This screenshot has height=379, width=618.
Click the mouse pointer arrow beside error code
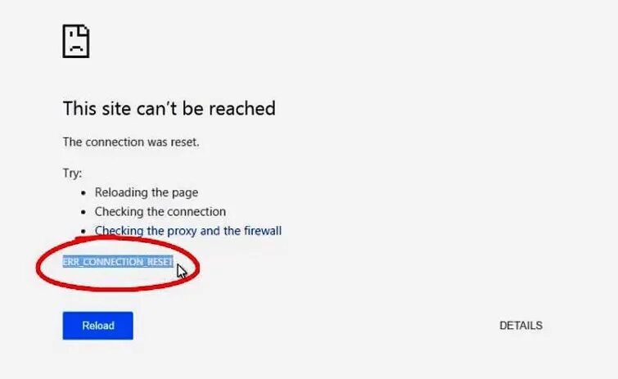click(181, 272)
